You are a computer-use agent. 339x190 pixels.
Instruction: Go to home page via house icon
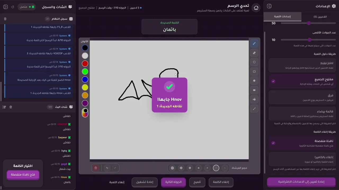(256, 8)
